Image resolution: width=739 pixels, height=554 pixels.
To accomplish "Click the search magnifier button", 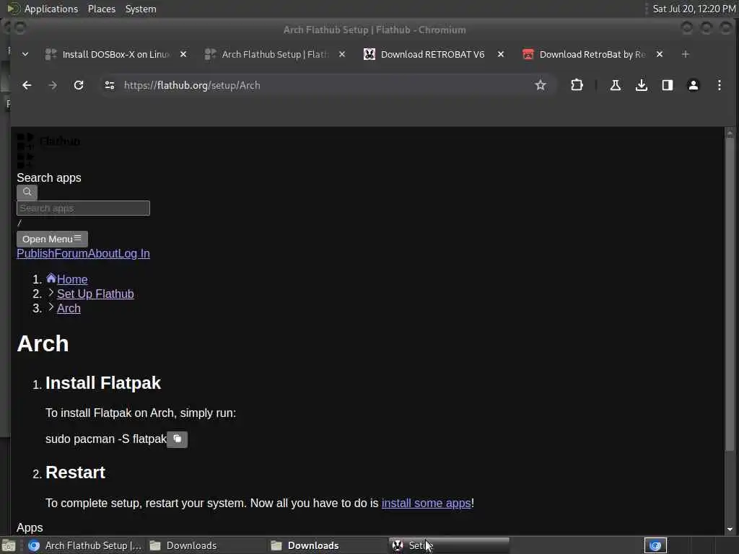I will click(27, 192).
